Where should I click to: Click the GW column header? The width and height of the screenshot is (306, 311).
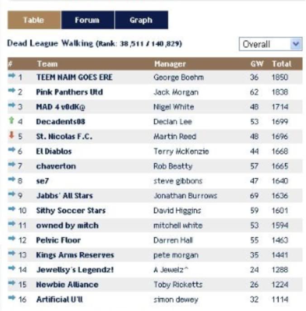(x=257, y=64)
